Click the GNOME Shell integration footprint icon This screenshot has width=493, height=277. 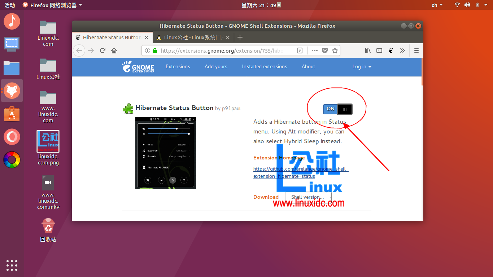391,51
